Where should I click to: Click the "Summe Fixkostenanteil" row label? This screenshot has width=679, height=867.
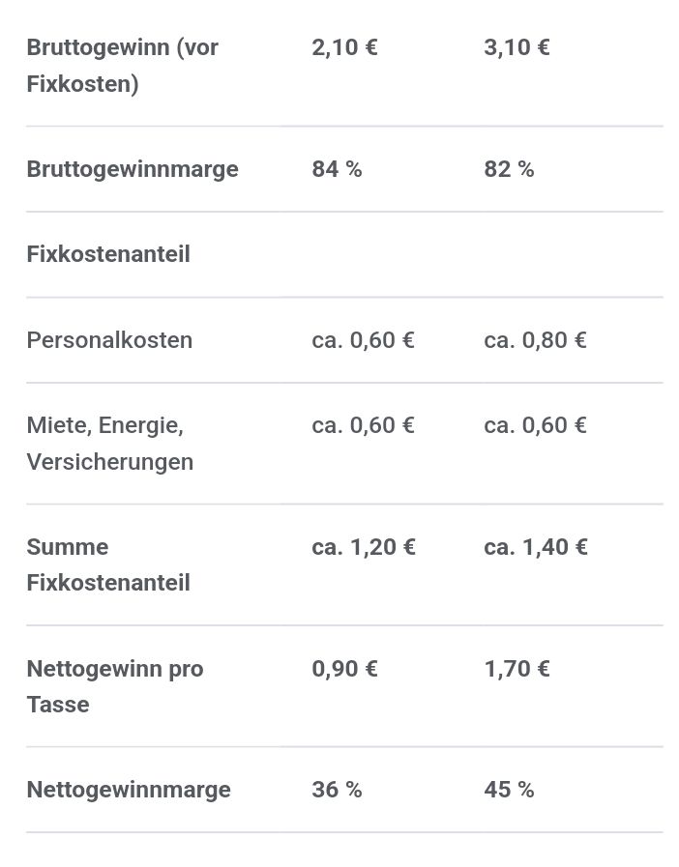tap(108, 564)
